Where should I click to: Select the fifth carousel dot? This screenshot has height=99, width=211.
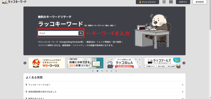pos(111,71)
